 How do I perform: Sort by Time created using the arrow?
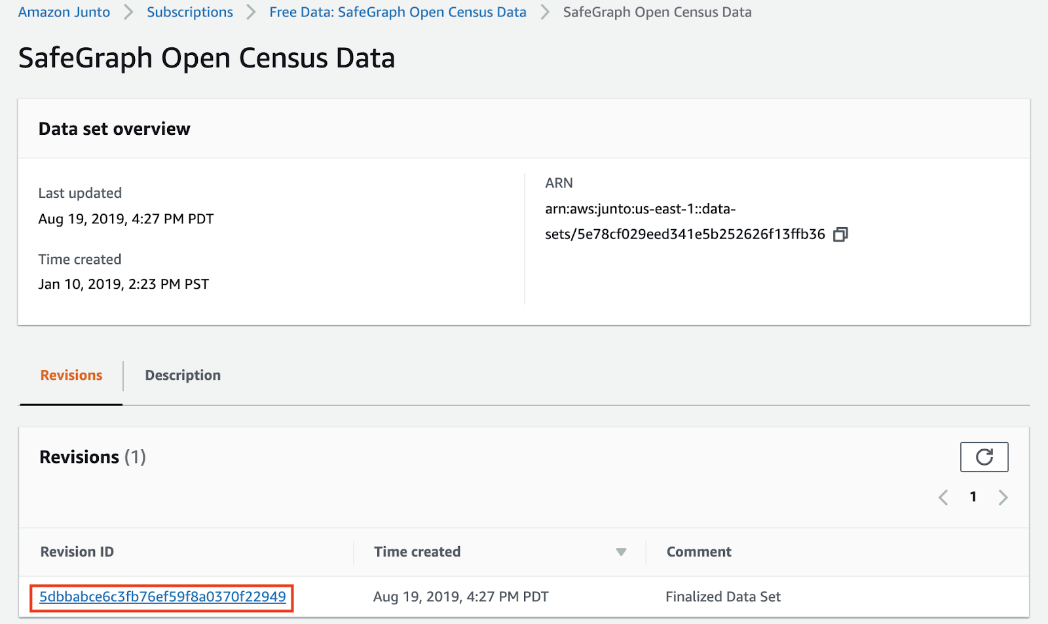tap(621, 552)
